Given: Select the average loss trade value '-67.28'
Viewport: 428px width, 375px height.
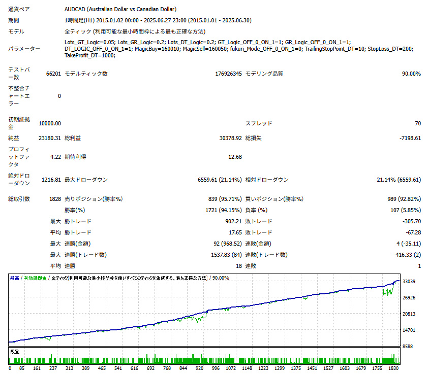Looking at the screenshot, I should point(413,233).
